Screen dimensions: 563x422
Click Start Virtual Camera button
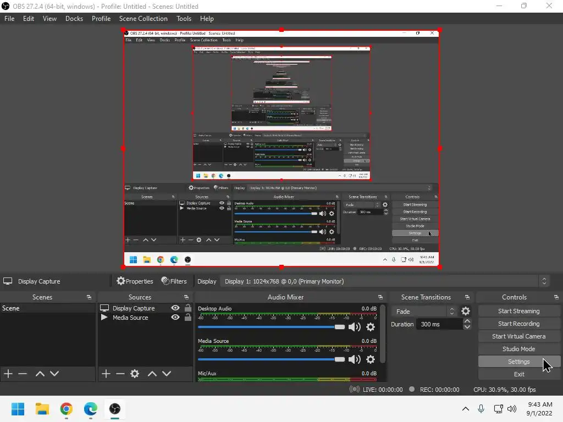pos(519,336)
